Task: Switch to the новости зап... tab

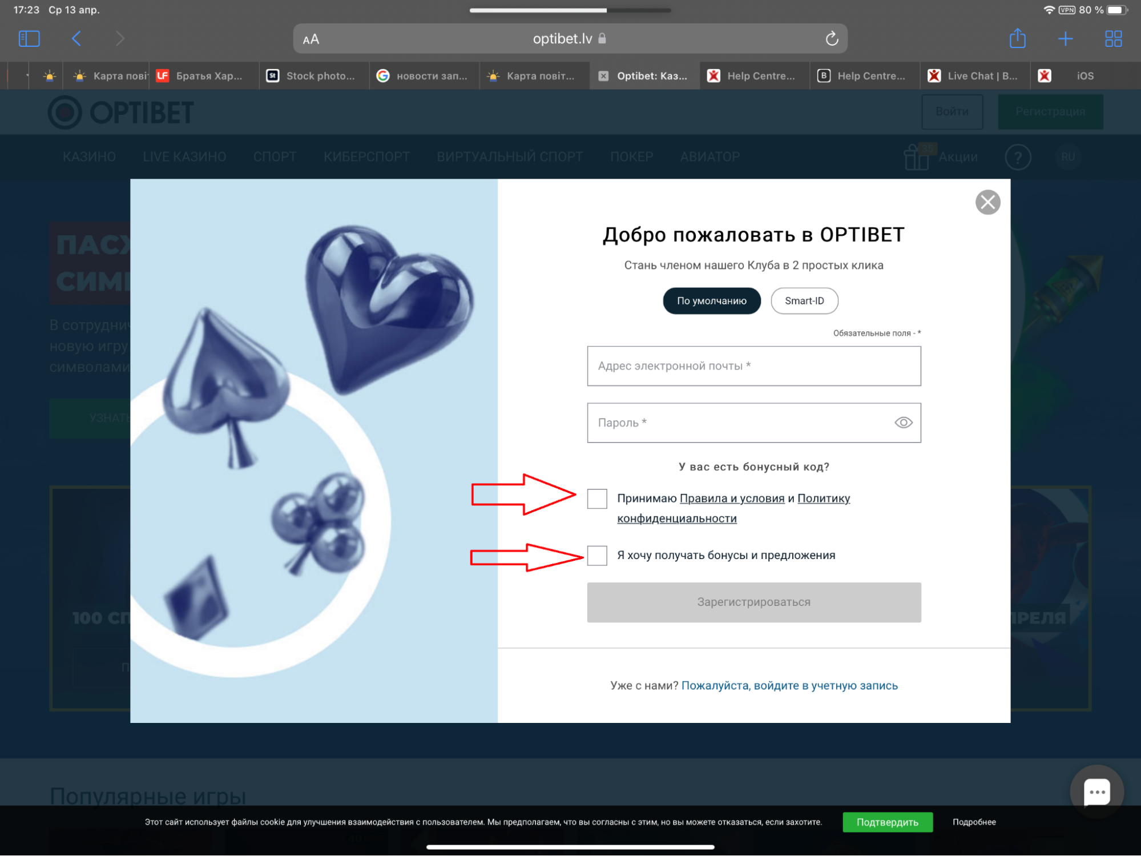Action: tap(424, 76)
